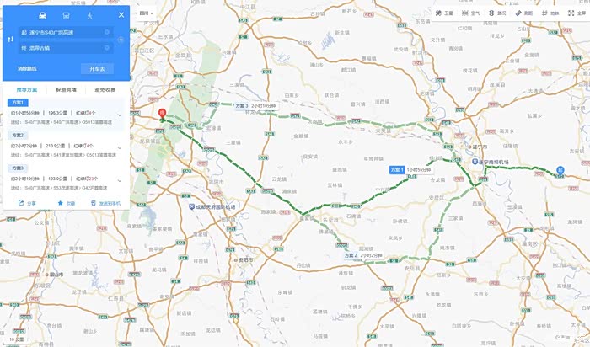Select the driving (car) mode icon

(42, 15)
